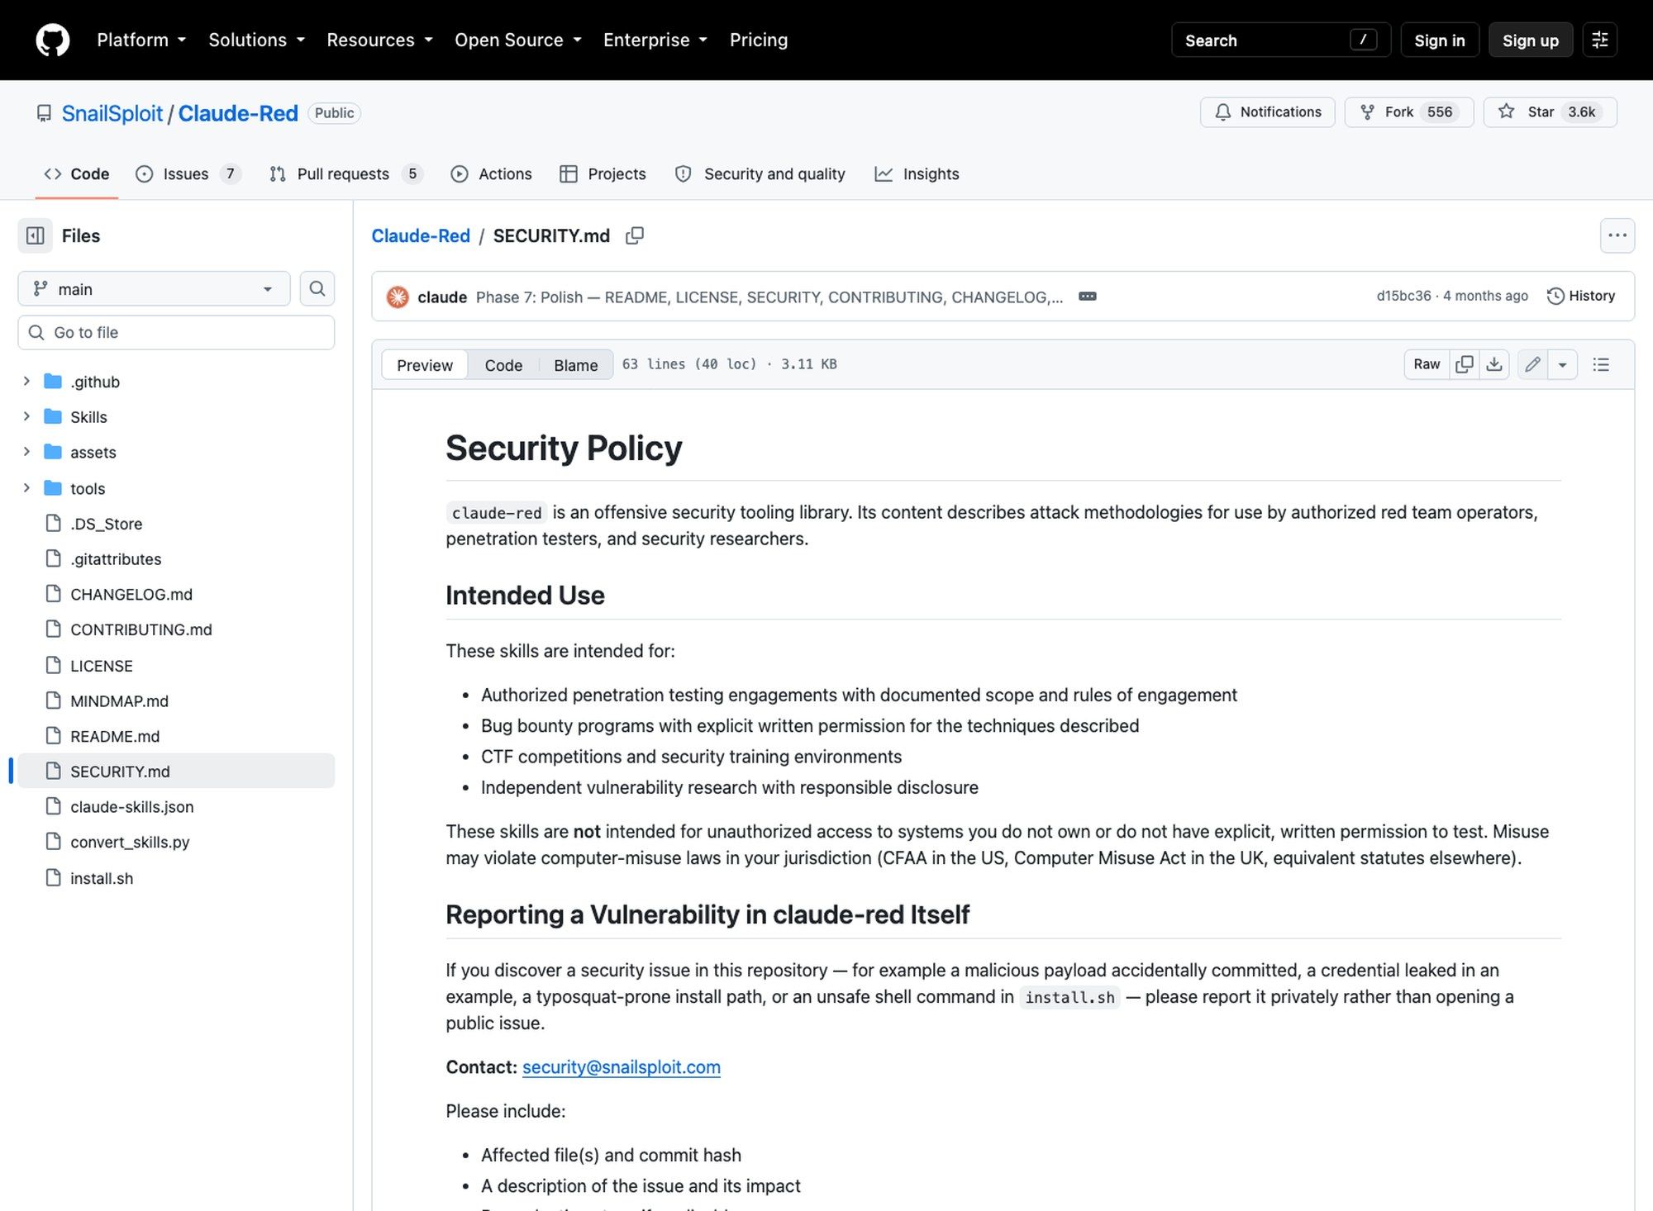Download the raw SECURITY.md file
The image size is (1653, 1211).
pos(1494,364)
